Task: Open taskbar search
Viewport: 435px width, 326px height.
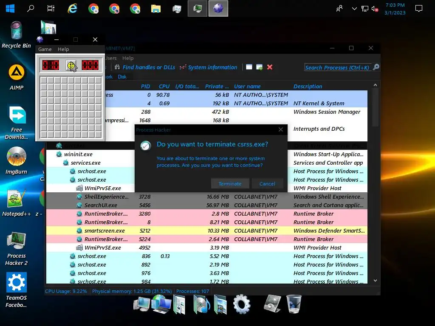Action: click(31, 8)
